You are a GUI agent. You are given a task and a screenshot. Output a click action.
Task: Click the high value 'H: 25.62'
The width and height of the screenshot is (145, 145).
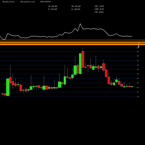pyautogui.click(x=76, y=6)
